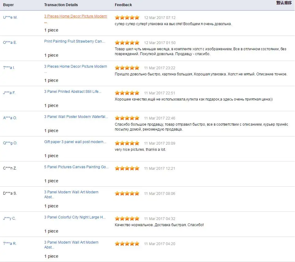295x262 pixels.
Task: Click '1 piece' in U***e M. row
Action: coord(51,30)
